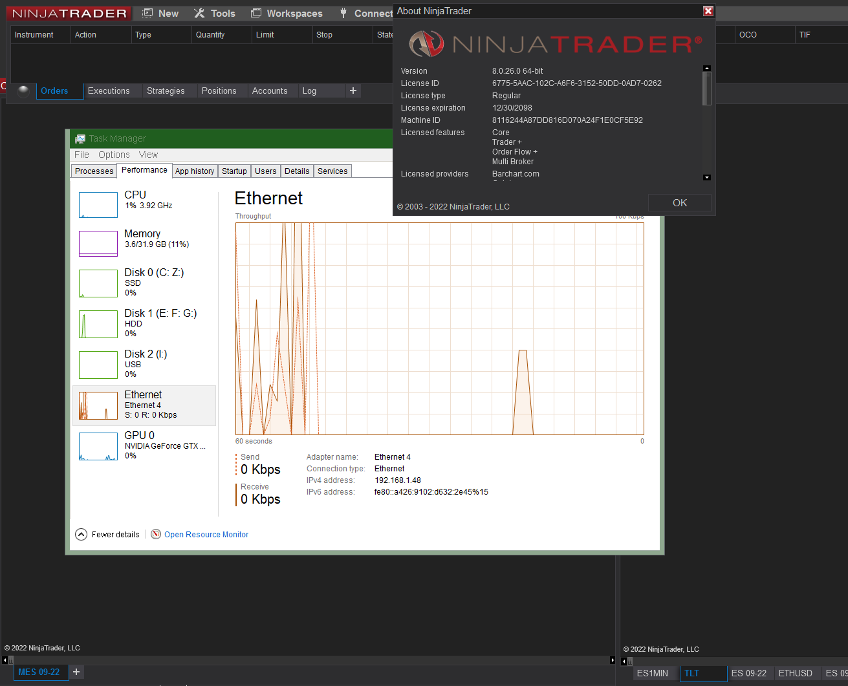The width and height of the screenshot is (848, 686).
Task: Click OK in About NinjaTrader dialog
Action: [680, 202]
